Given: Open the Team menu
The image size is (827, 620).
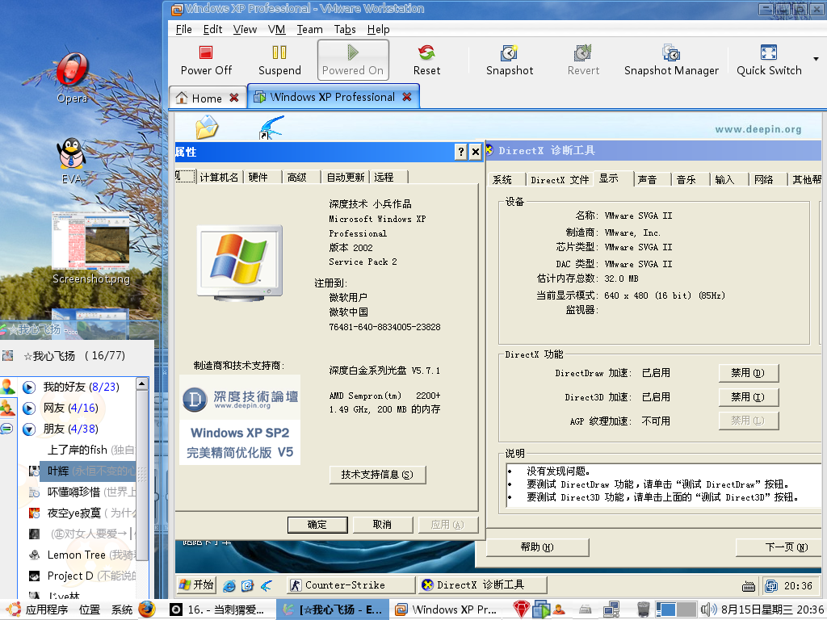Looking at the screenshot, I should (x=309, y=29).
